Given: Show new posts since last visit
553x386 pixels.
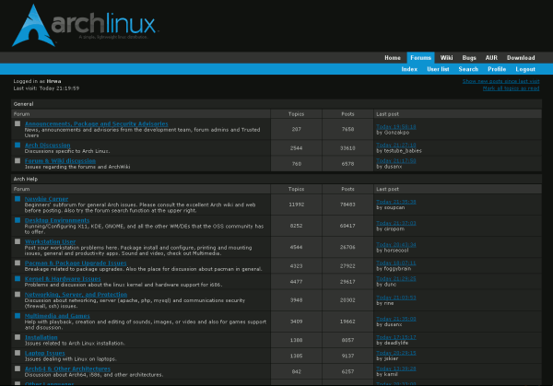Looking at the screenshot, I should coord(500,81).
